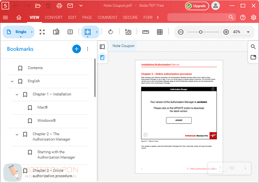Switch to the VIEW tab
Viewport: 259px width, 183px height.
click(x=34, y=18)
